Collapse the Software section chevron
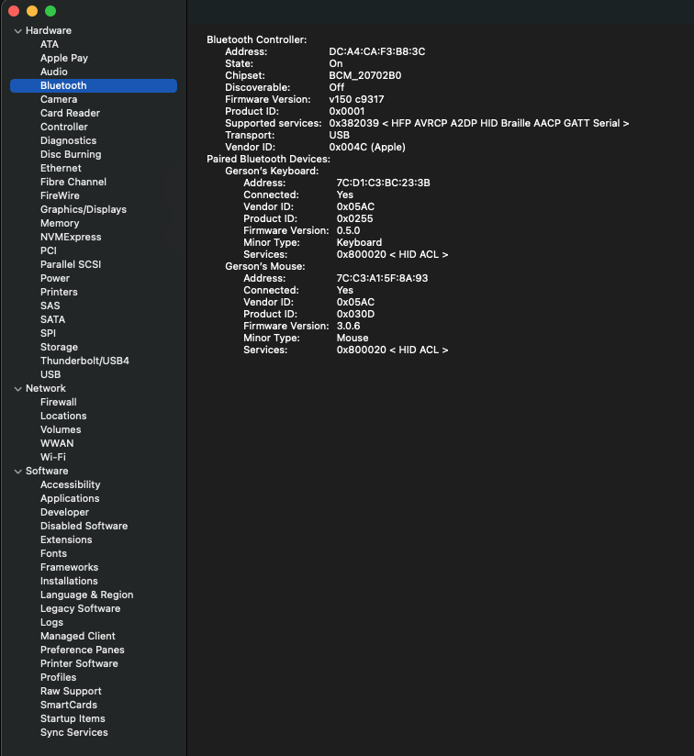 (x=18, y=471)
